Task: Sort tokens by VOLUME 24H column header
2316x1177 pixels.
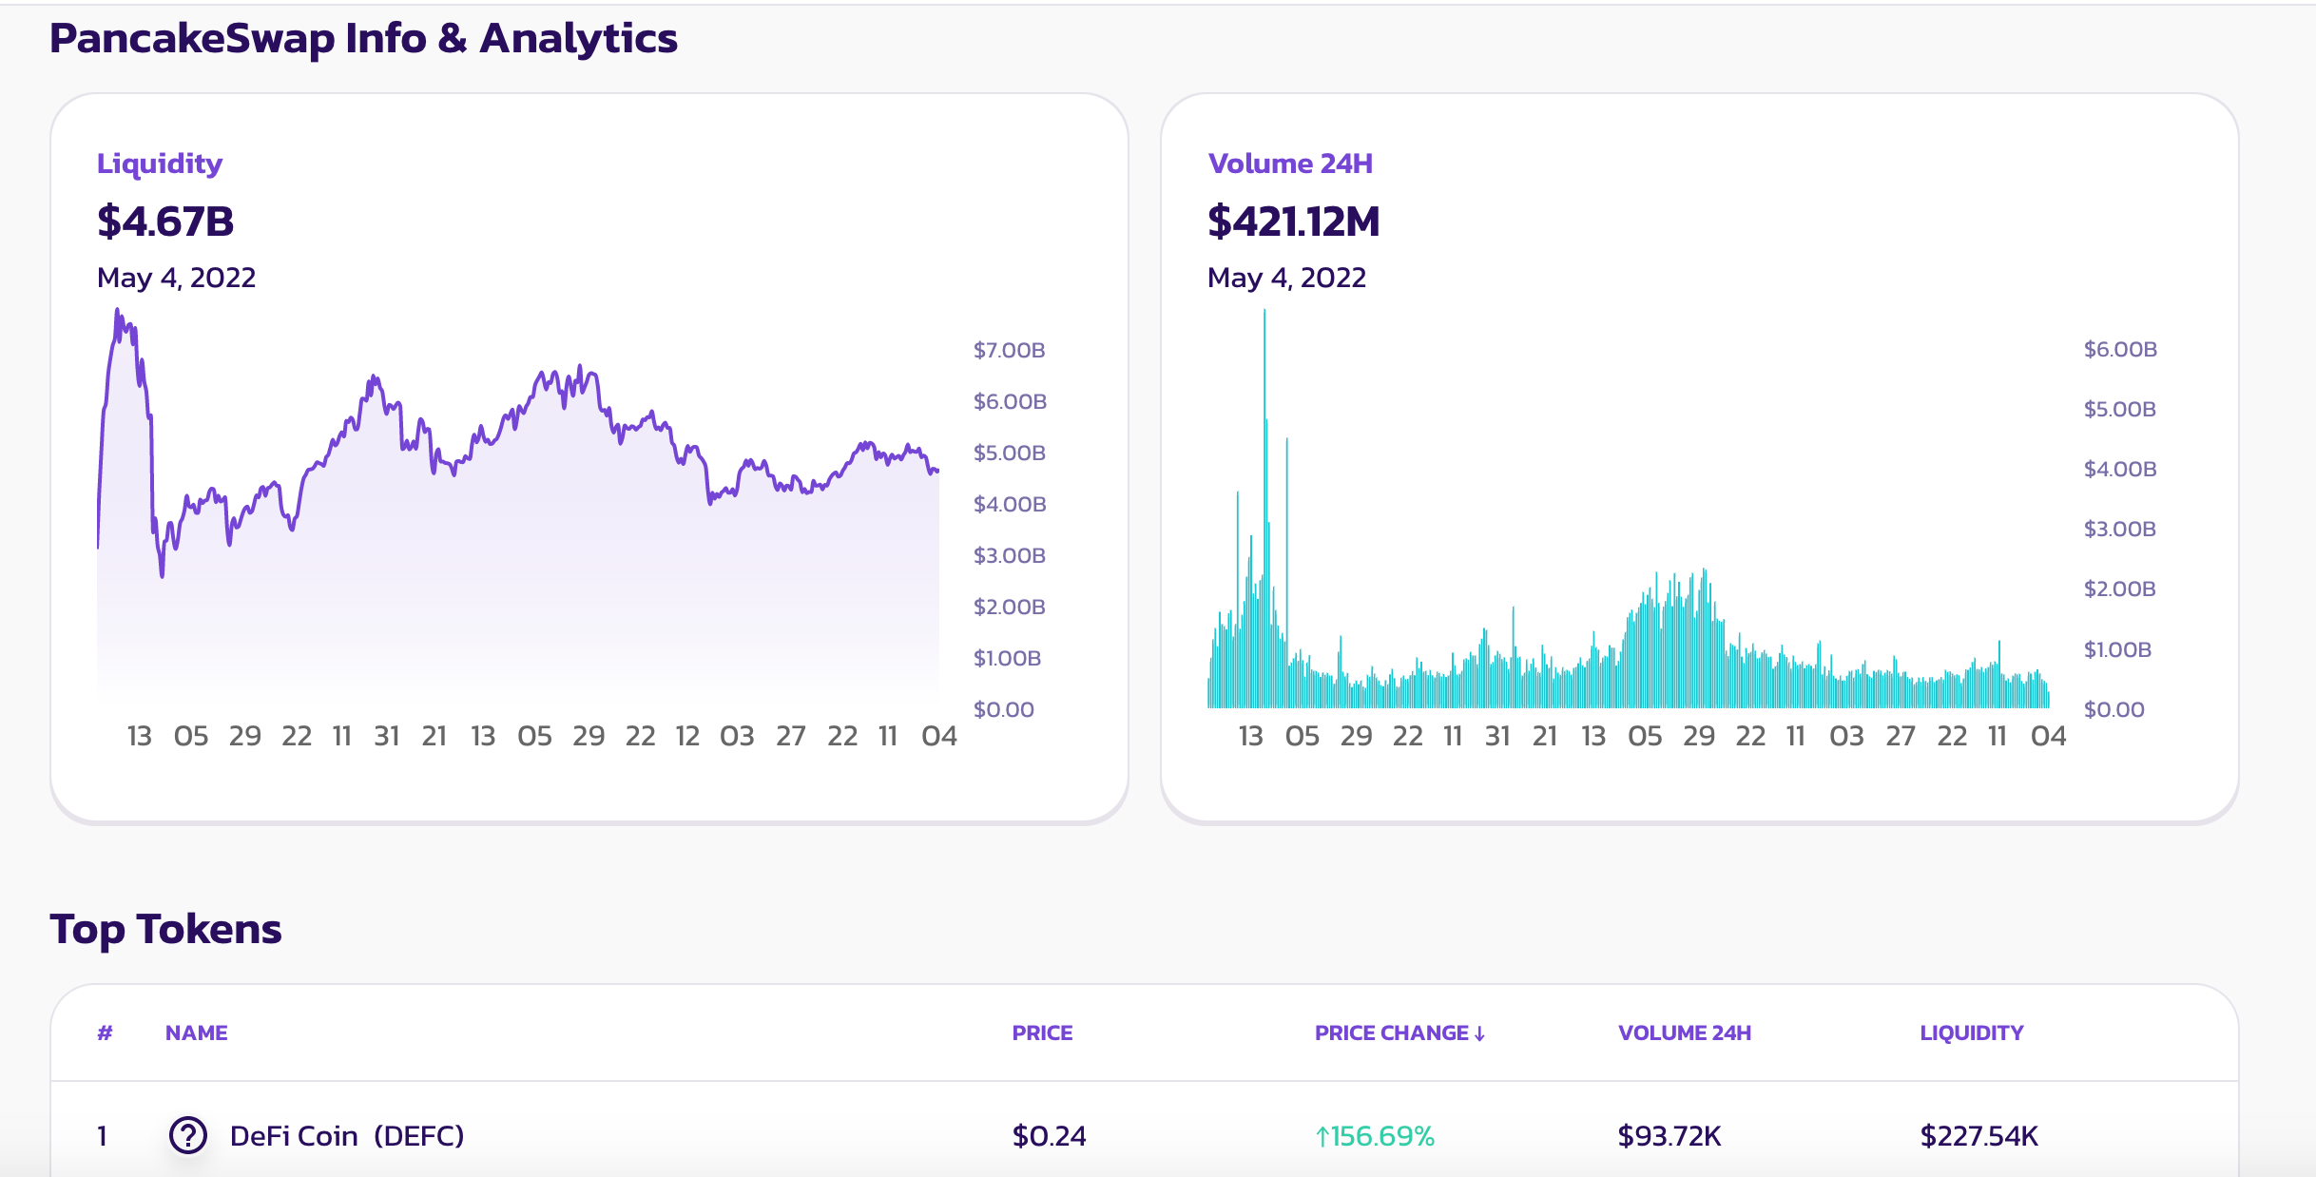Action: click(x=1684, y=1032)
